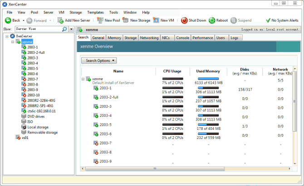The height and width of the screenshot is (186, 304).
Task: Open the Window menu
Action: point(130,12)
